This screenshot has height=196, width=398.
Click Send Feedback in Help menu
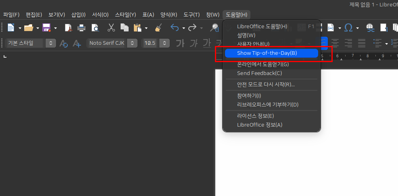[x=259, y=73]
